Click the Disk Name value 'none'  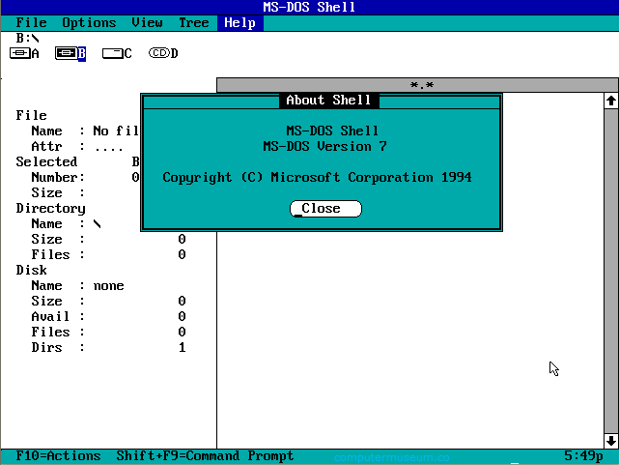[108, 285]
